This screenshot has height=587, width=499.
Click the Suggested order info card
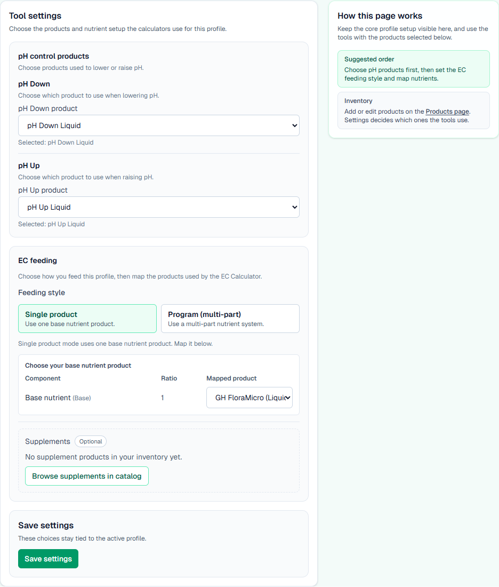point(413,69)
